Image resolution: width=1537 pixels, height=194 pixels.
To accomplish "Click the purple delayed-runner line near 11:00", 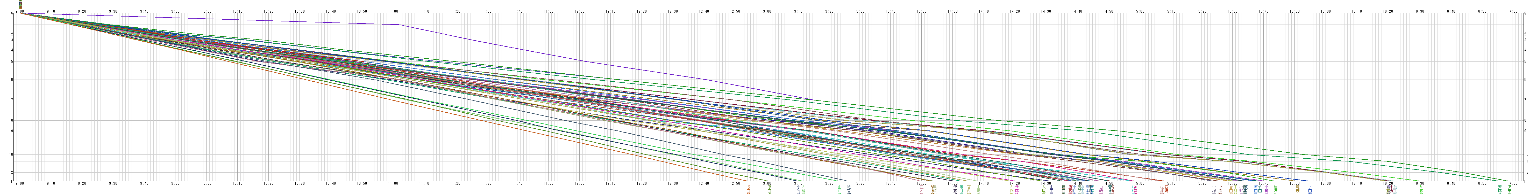I will 399,24.
